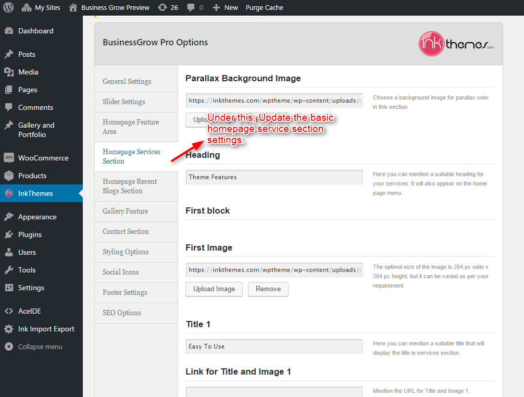Open the My Sites dropdown menu
This screenshot has height=397, width=524.
(x=41, y=7)
